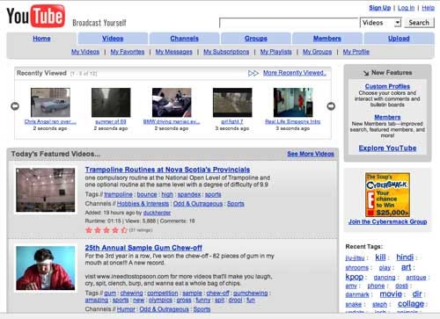
Task: Open My Favorites submenu link
Action: (x=128, y=52)
